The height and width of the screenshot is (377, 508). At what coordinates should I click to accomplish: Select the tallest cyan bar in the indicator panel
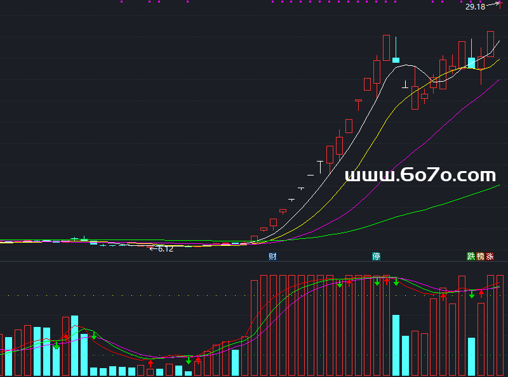pyautogui.click(x=75, y=345)
